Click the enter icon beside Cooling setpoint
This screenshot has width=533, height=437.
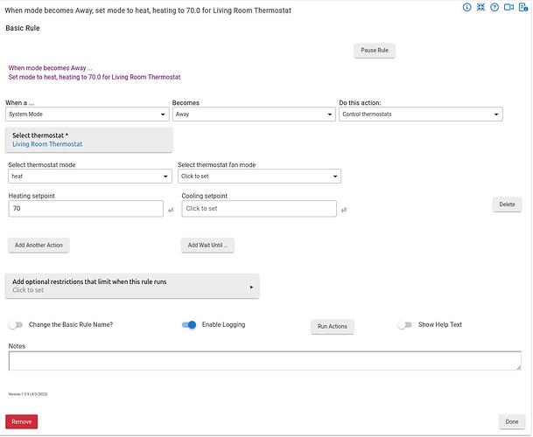(344, 210)
